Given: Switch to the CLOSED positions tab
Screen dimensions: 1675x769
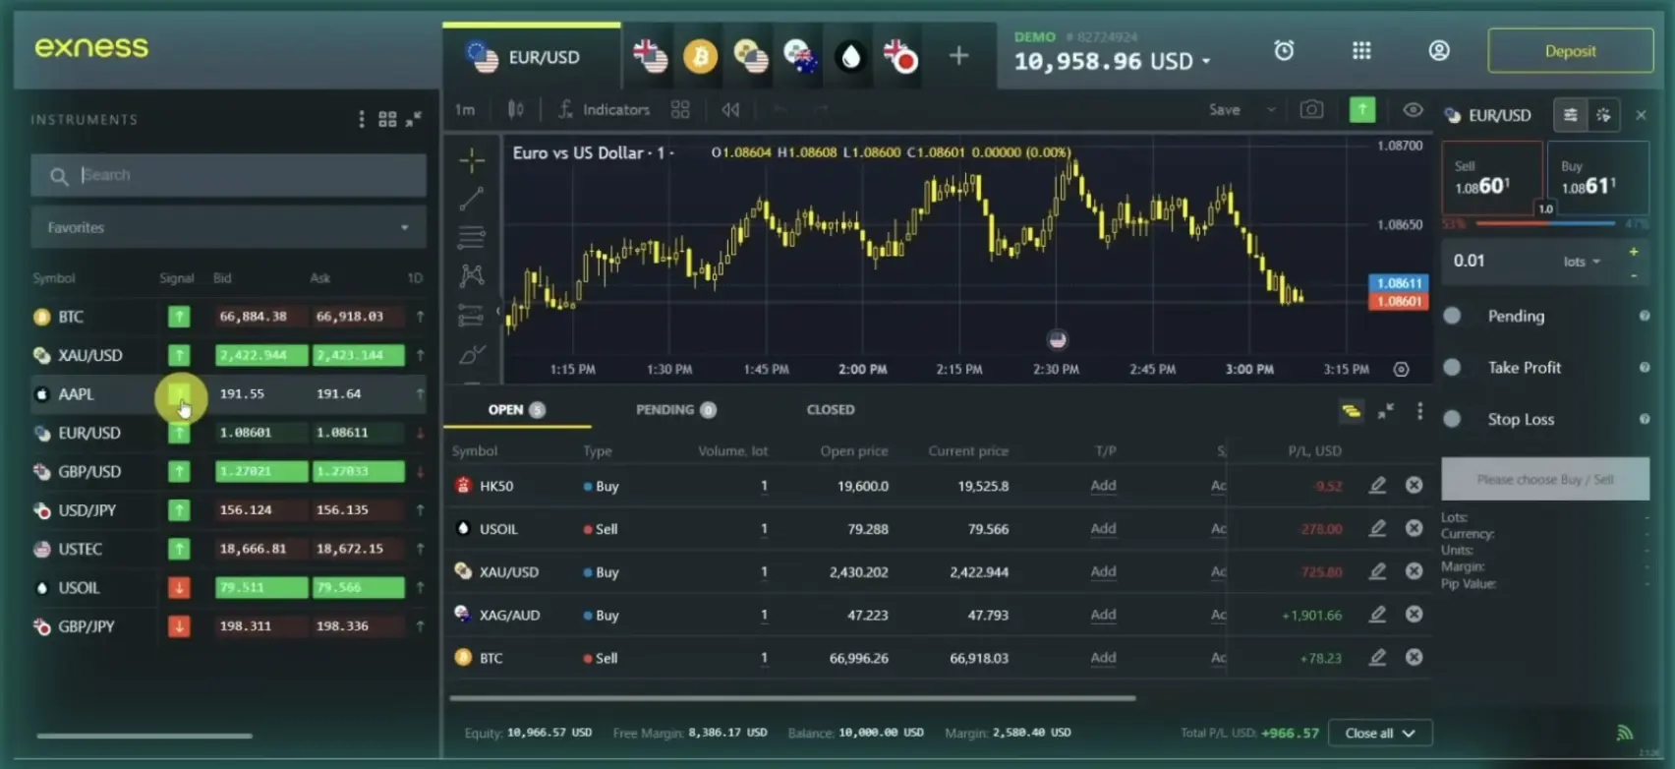Looking at the screenshot, I should (831, 410).
